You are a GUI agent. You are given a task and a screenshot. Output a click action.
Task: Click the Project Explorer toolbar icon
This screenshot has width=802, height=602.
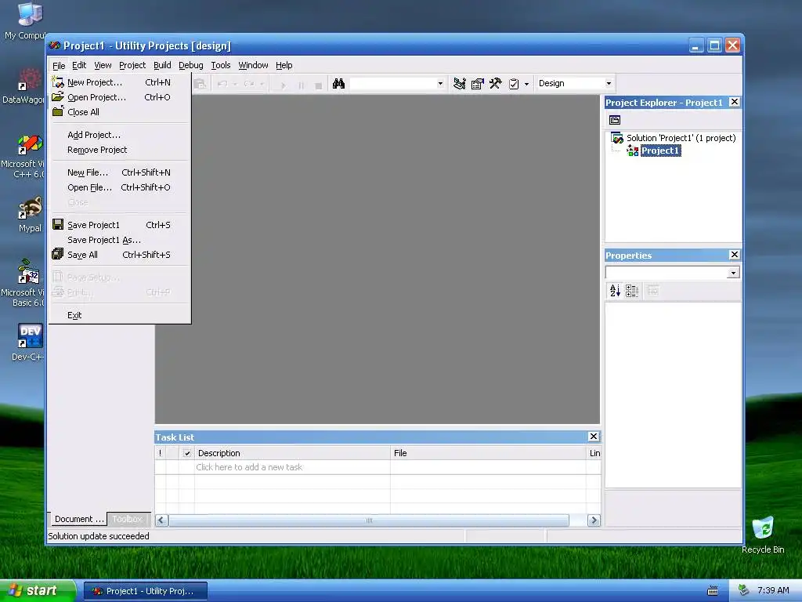[459, 83]
